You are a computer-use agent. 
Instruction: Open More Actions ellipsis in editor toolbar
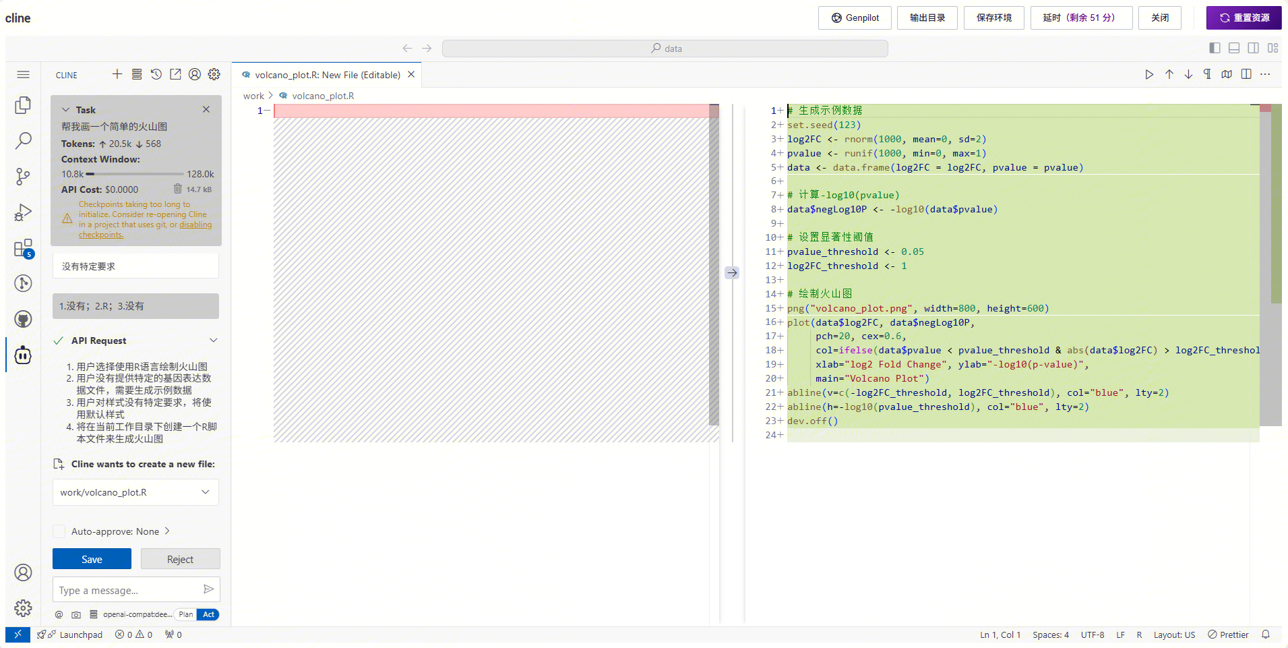[1265, 74]
